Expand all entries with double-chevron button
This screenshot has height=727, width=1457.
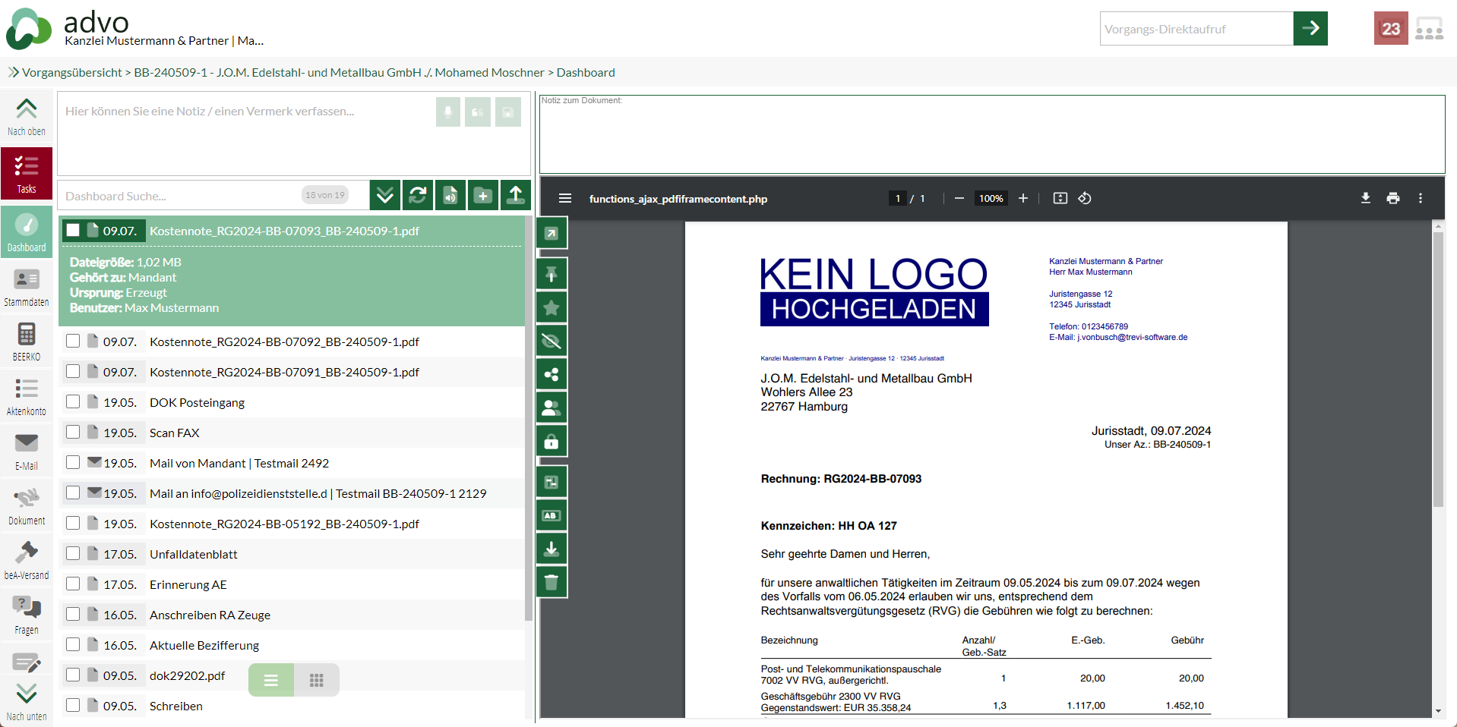coord(385,195)
